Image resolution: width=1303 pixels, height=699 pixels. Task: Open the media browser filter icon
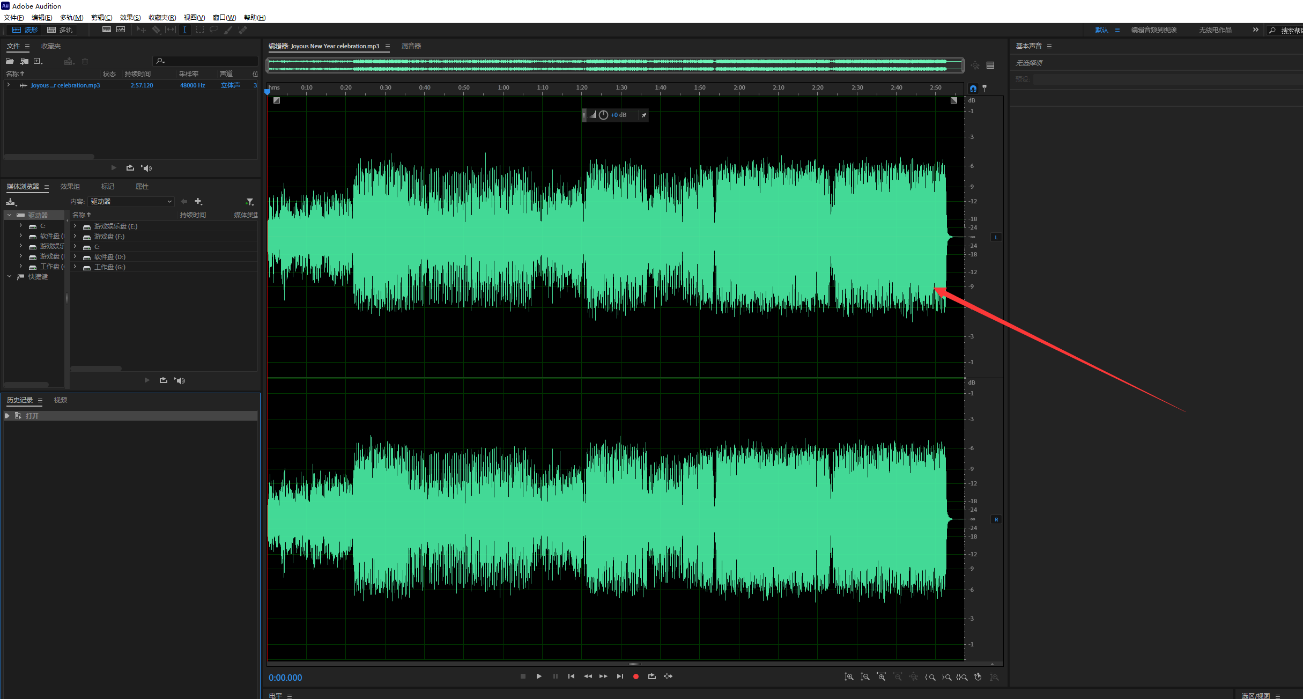(249, 202)
